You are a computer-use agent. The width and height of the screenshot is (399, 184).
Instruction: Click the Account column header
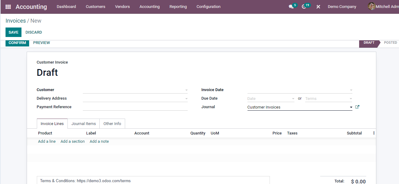(x=142, y=133)
